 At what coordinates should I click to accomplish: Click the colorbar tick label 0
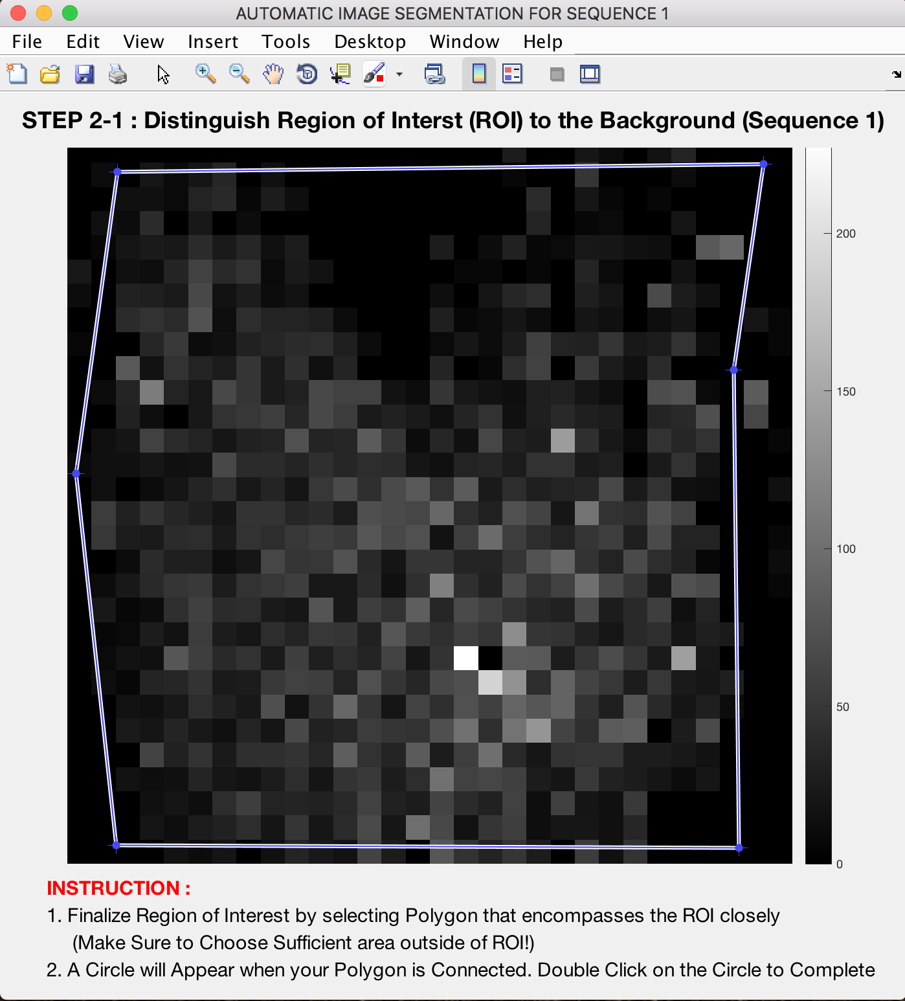click(840, 864)
